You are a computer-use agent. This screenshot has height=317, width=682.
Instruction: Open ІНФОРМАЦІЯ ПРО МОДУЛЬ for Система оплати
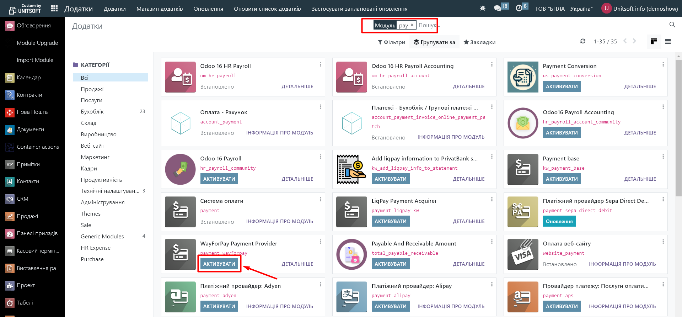point(280,221)
